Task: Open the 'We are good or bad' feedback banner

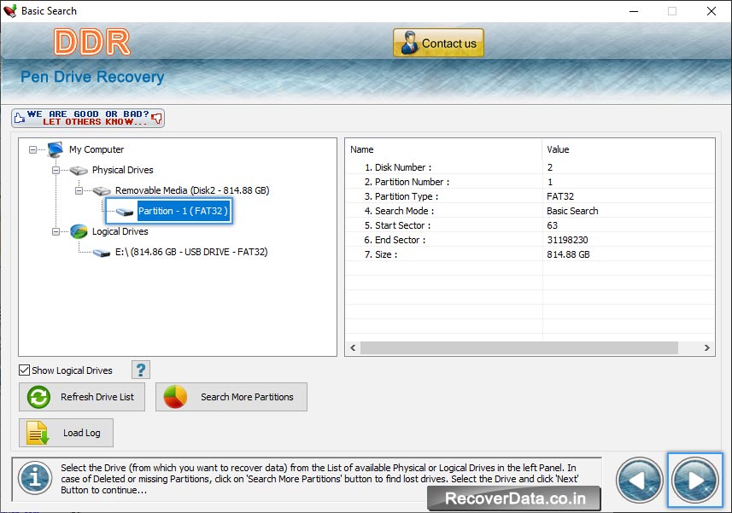Action: tap(88, 118)
